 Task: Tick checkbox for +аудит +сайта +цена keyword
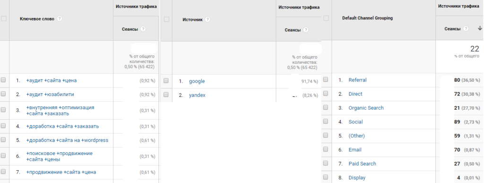coord(3,80)
